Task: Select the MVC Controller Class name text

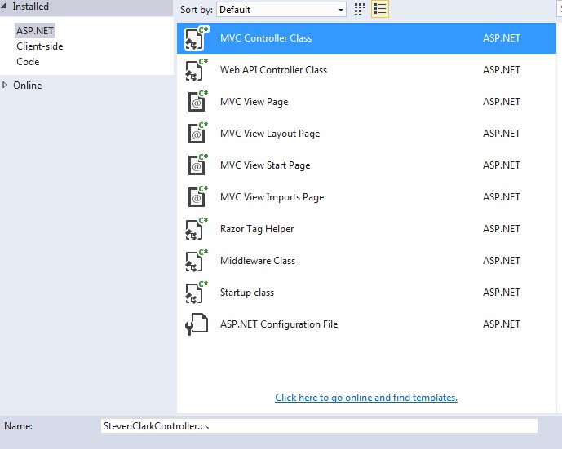Action: click(266, 38)
